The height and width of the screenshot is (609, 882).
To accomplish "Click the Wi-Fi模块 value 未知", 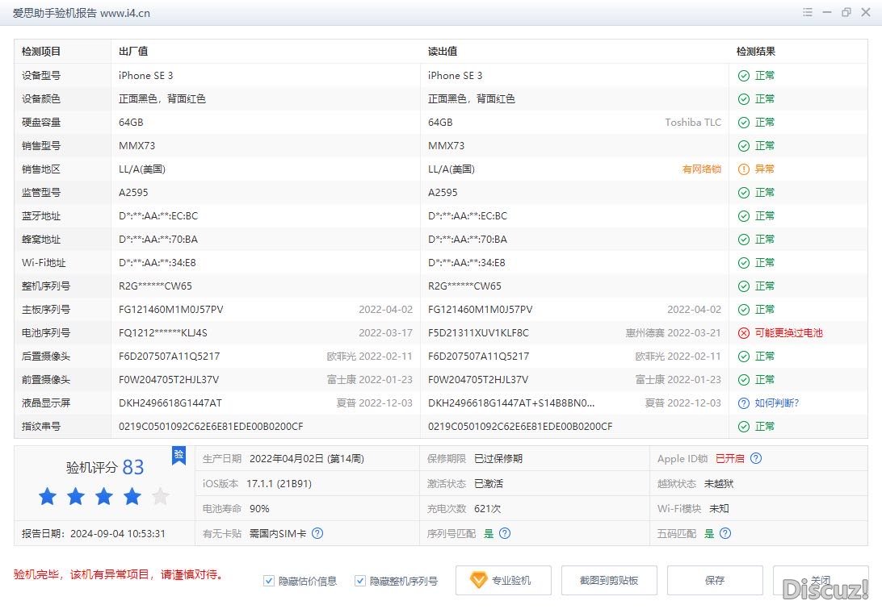I will pos(719,508).
